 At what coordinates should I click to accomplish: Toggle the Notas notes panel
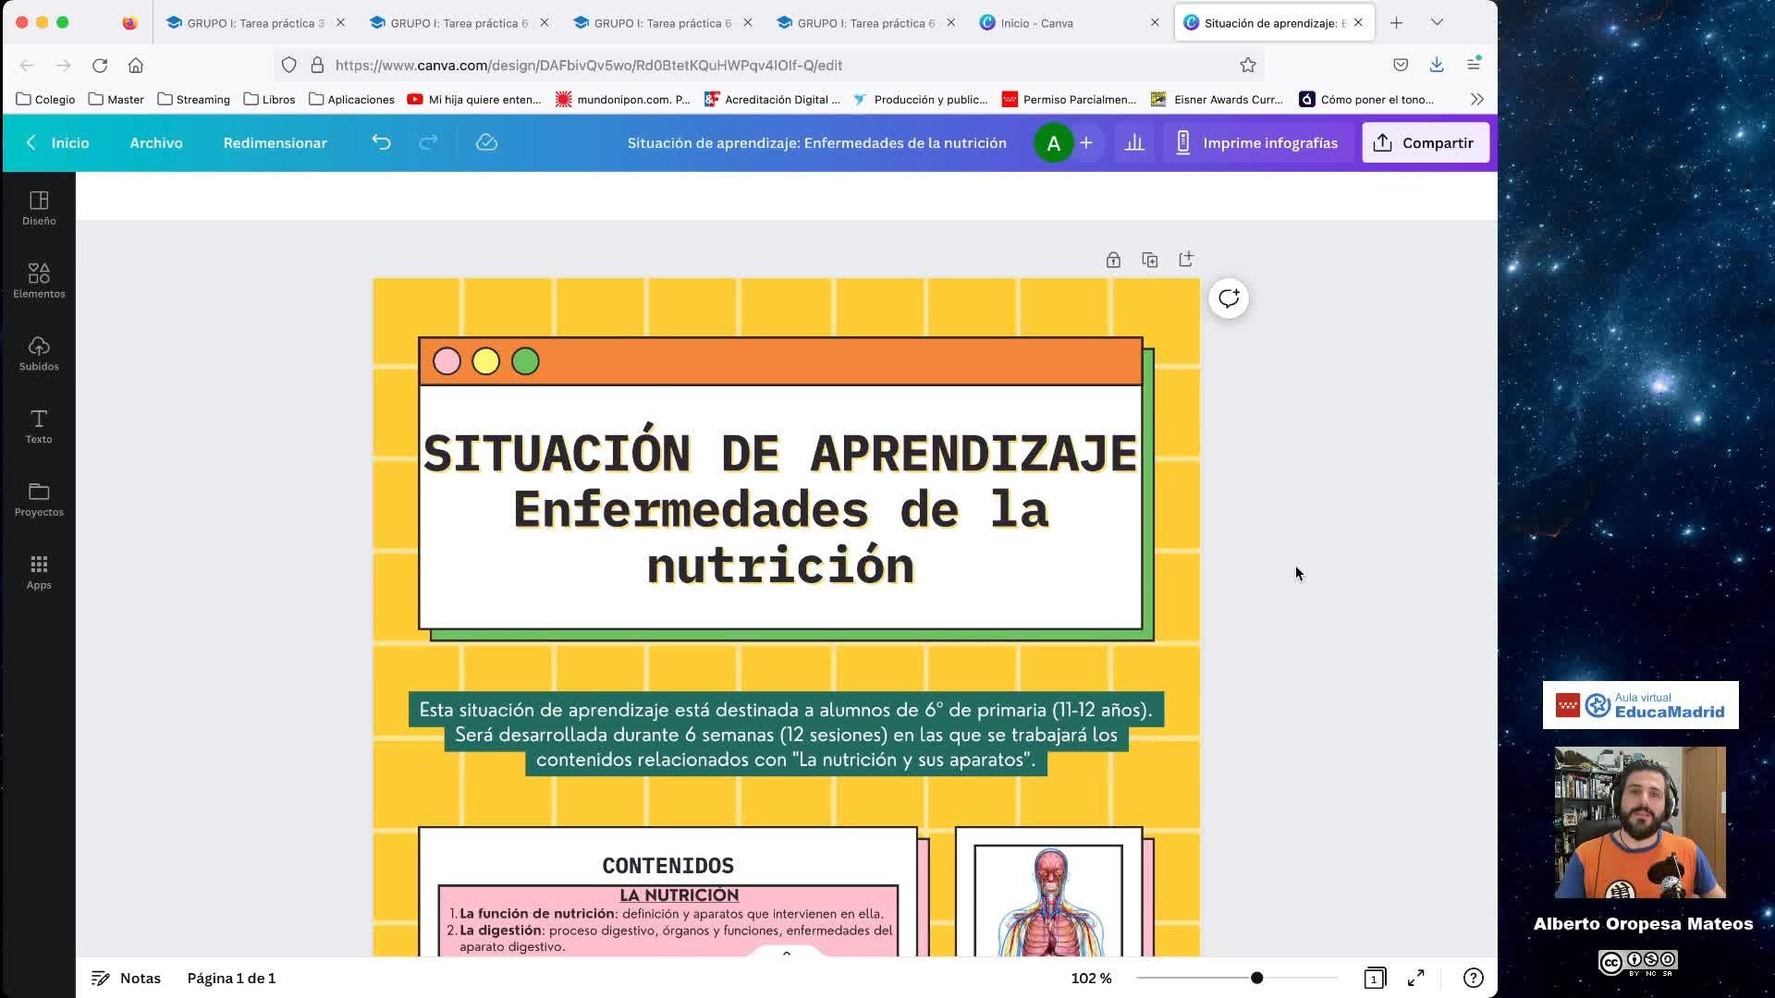pos(126,978)
